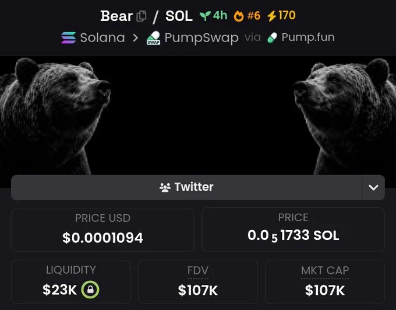
Task: Click the MKT CAP dotted label
Action: 325,271
